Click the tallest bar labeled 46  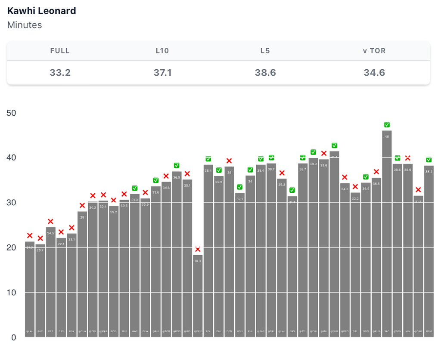[x=387, y=232]
